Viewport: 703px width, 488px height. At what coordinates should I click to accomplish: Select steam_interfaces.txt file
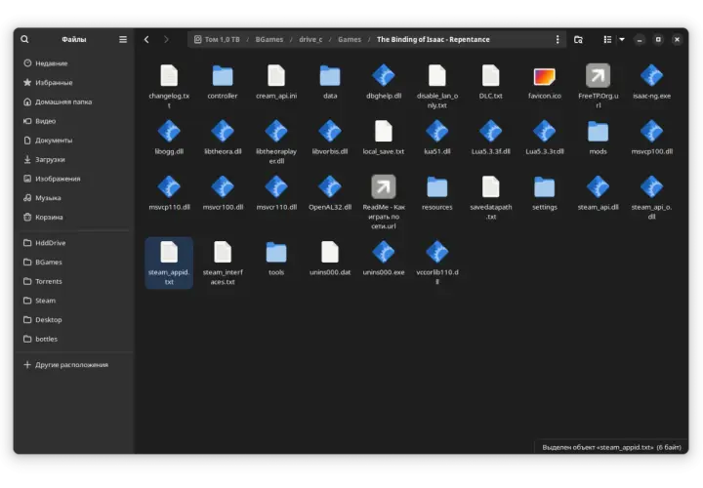[223, 264]
